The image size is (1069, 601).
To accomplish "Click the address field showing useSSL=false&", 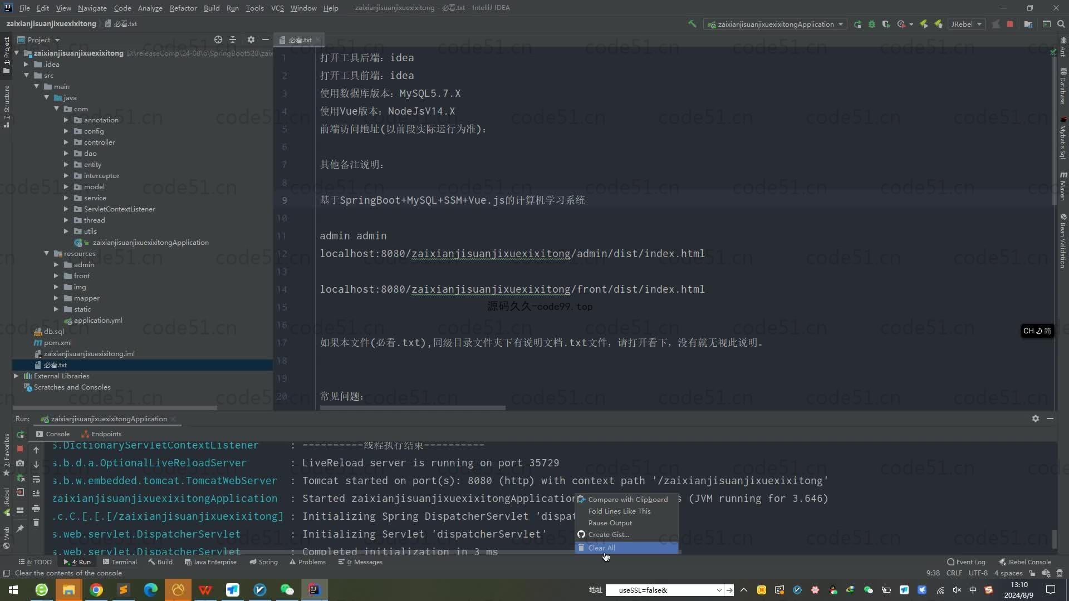I will point(664,590).
